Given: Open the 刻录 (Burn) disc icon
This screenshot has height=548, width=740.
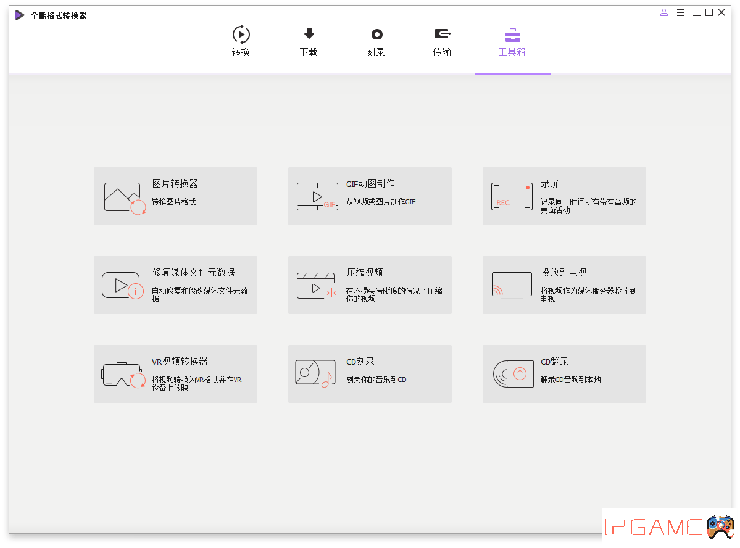Looking at the screenshot, I should coord(376,35).
